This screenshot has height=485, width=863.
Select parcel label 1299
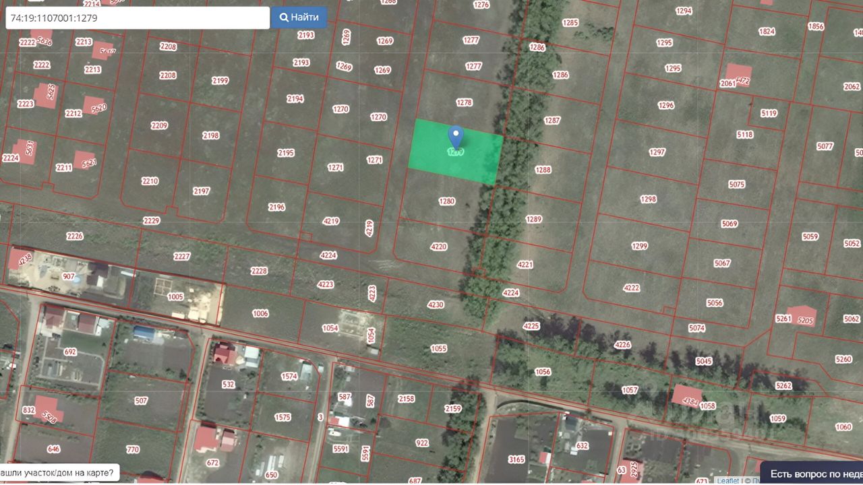pos(639,247)
